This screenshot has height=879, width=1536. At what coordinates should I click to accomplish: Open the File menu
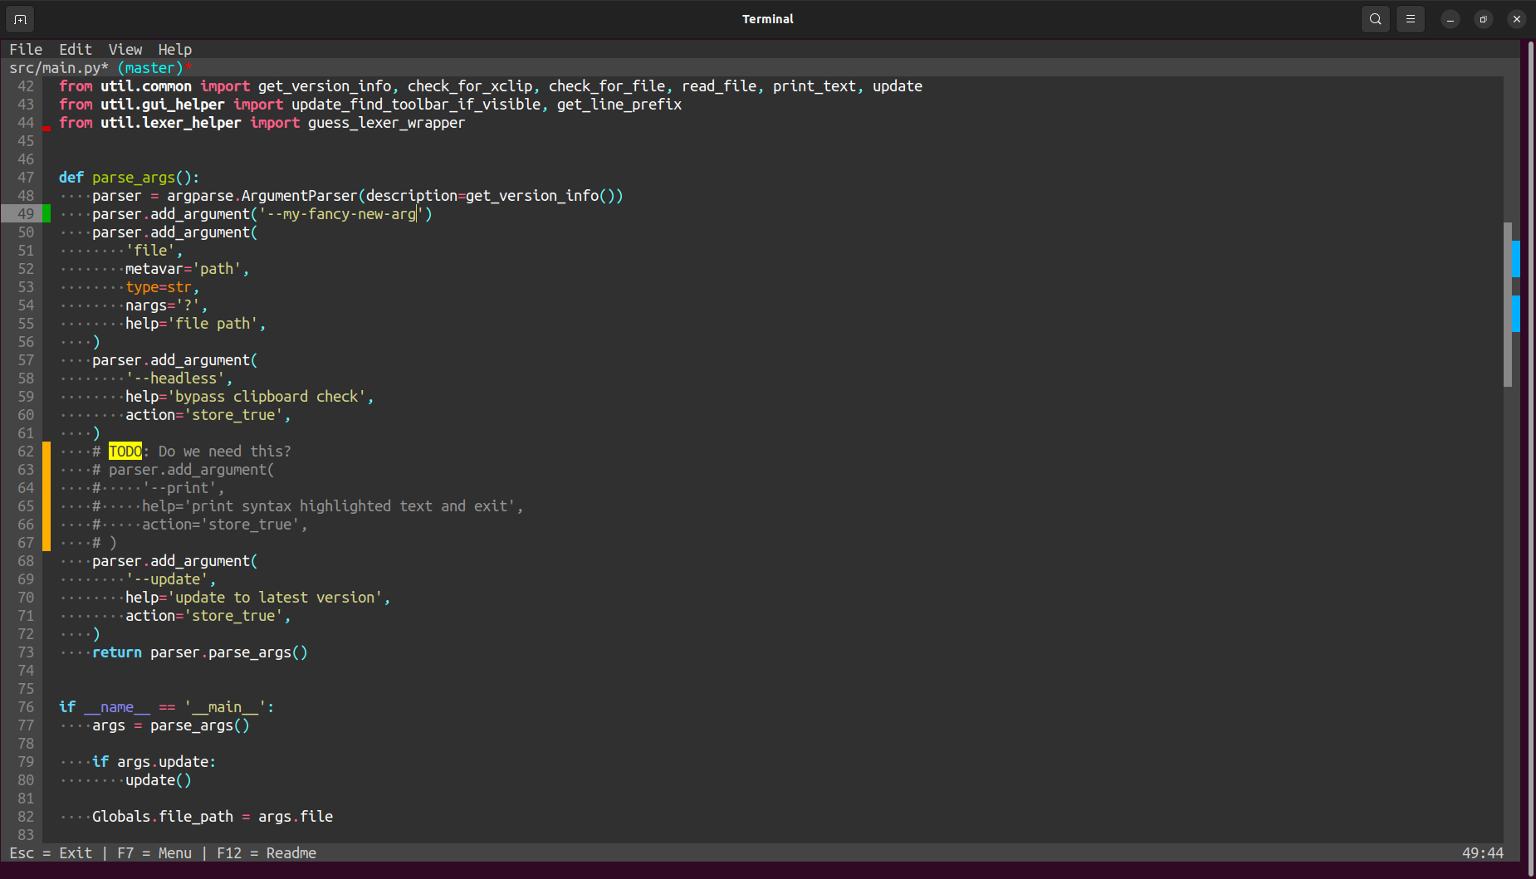pos(26,50)
